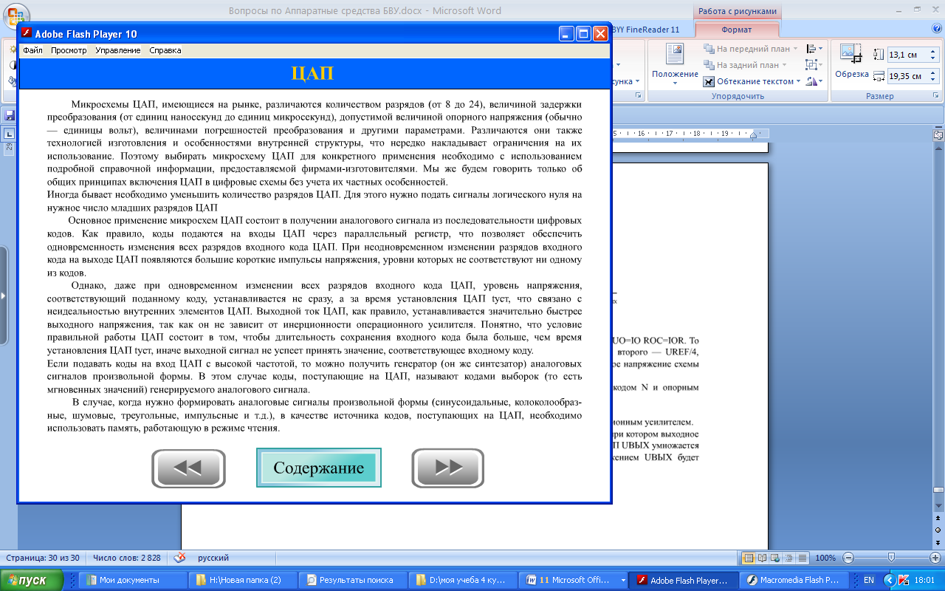Go to previous slide with rewind button

188,468
